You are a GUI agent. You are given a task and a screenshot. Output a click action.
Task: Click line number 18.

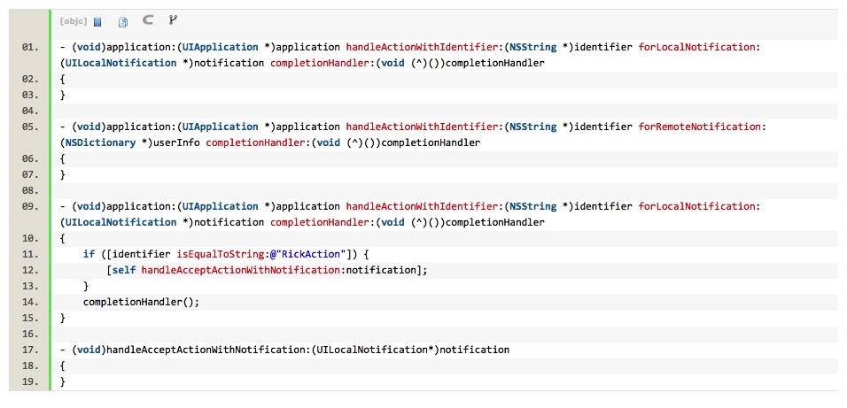[31, 366]
